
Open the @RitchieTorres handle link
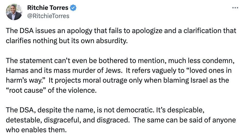pos(48,16)
